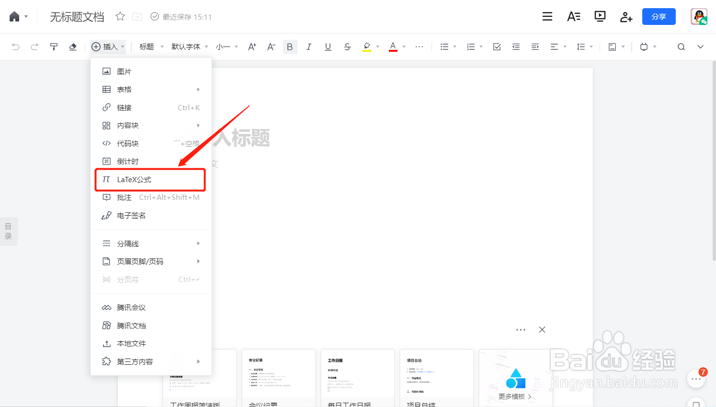
Task: Open the 默认字体 font dropdown
Action: [x=190, y=47]
